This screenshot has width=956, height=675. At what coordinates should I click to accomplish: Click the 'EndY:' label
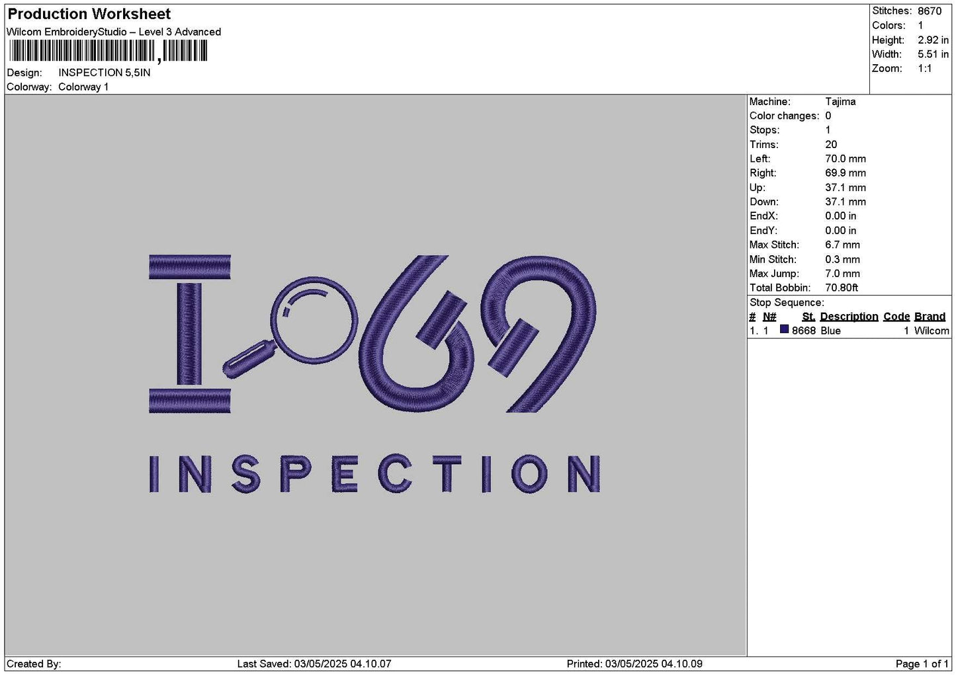(763, 231)
